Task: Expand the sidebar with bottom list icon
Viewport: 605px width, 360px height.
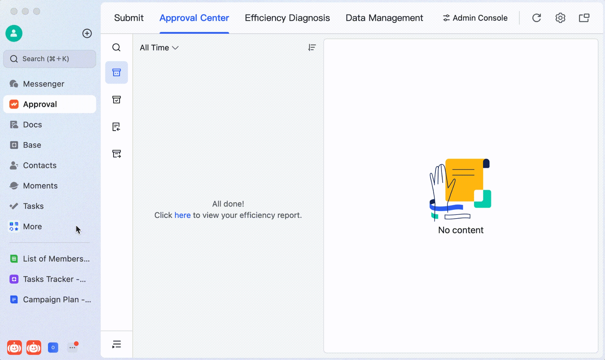Action: pyautogui.click(x=116, y=344)
